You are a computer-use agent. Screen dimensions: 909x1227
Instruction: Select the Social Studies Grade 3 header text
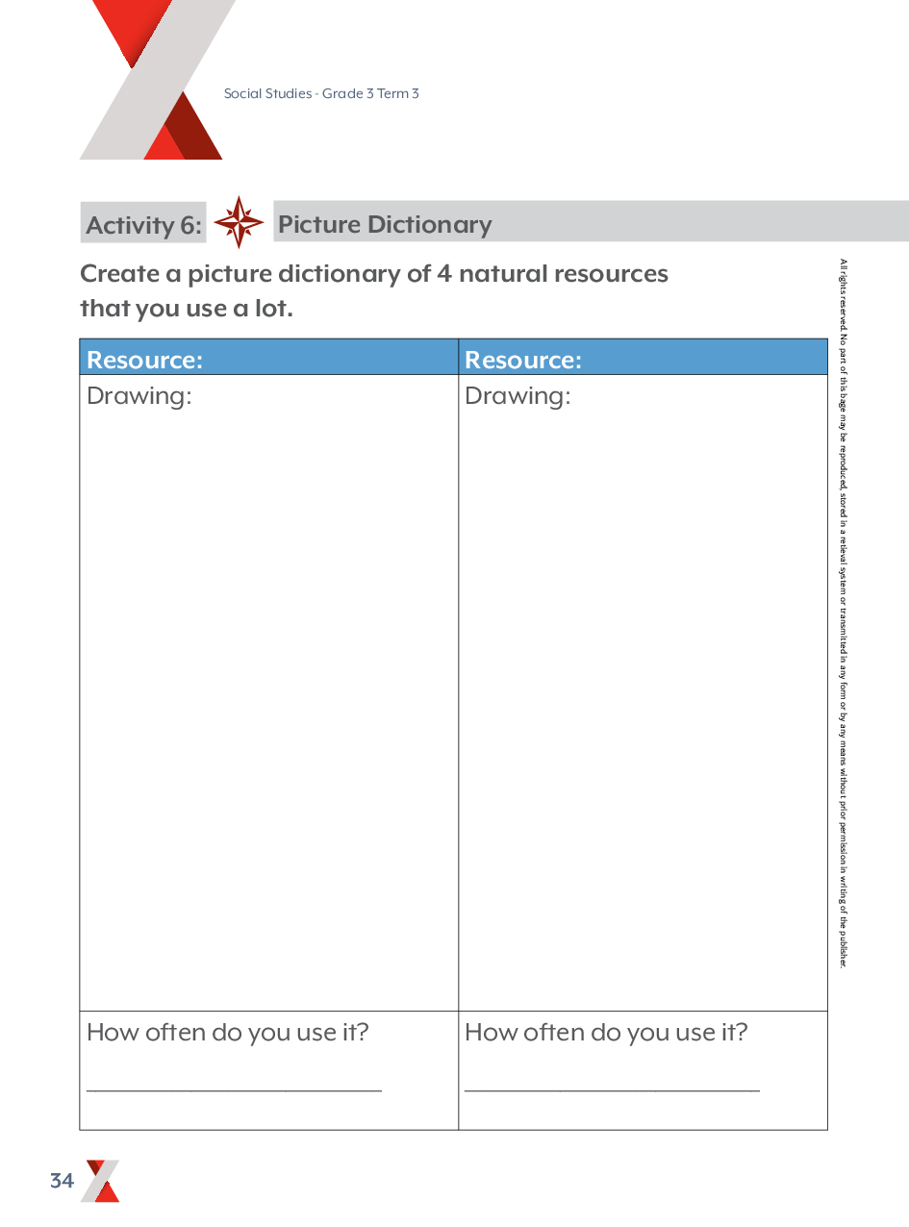321,93
